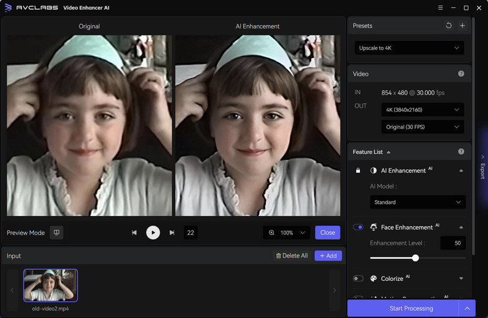Open the Standard AI Model dropdown
Image resolution: width=488 pixels, height=318 pixels.
point(418,202)
